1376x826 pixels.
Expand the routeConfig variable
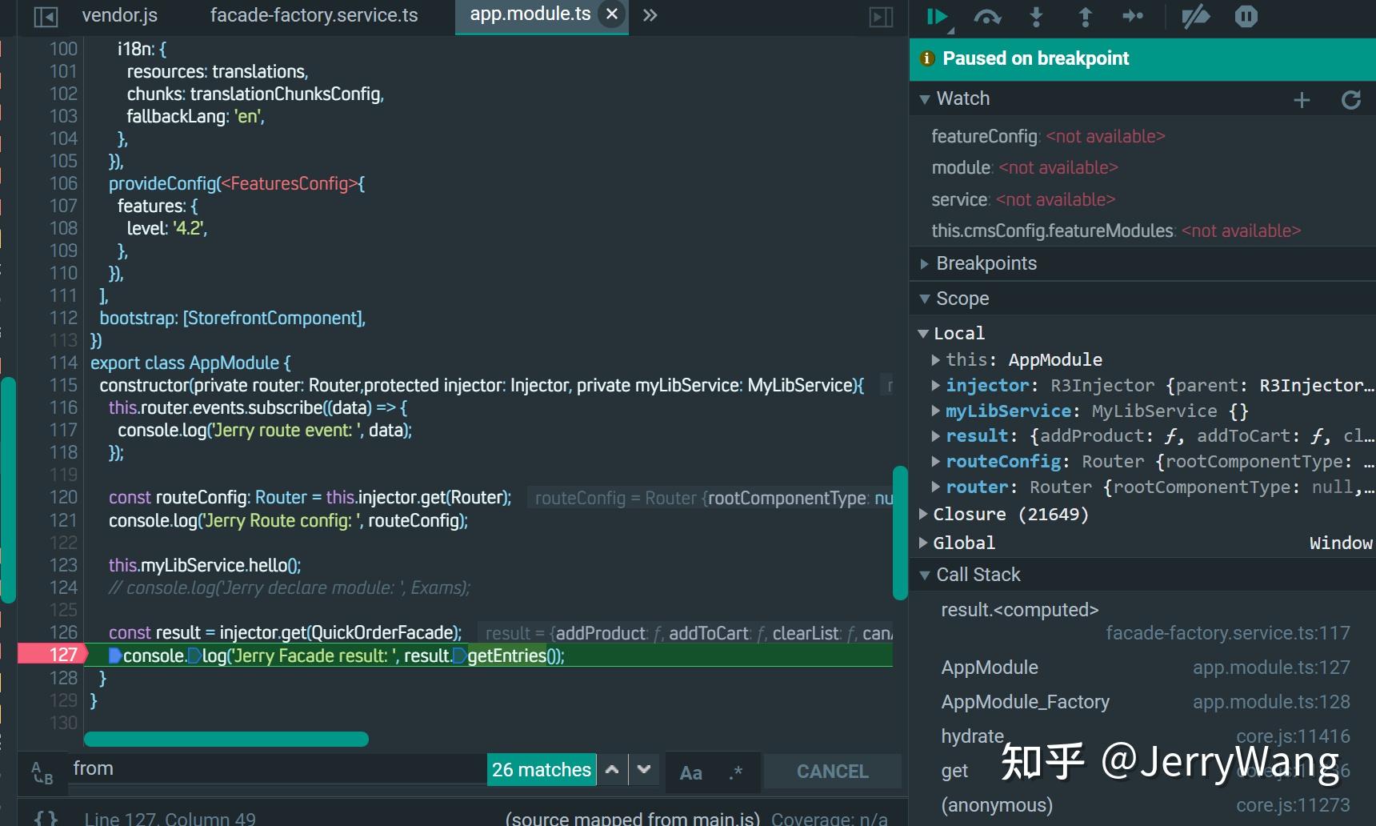pyautogui.click(x=936, y=461)
